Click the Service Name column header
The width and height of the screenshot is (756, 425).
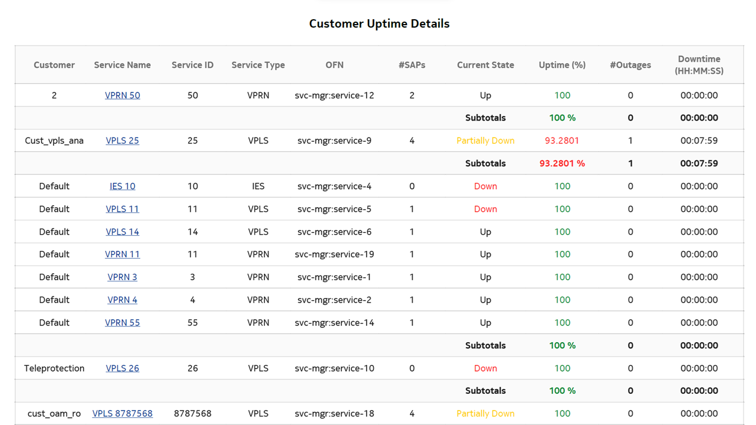[x=122, y=65]
